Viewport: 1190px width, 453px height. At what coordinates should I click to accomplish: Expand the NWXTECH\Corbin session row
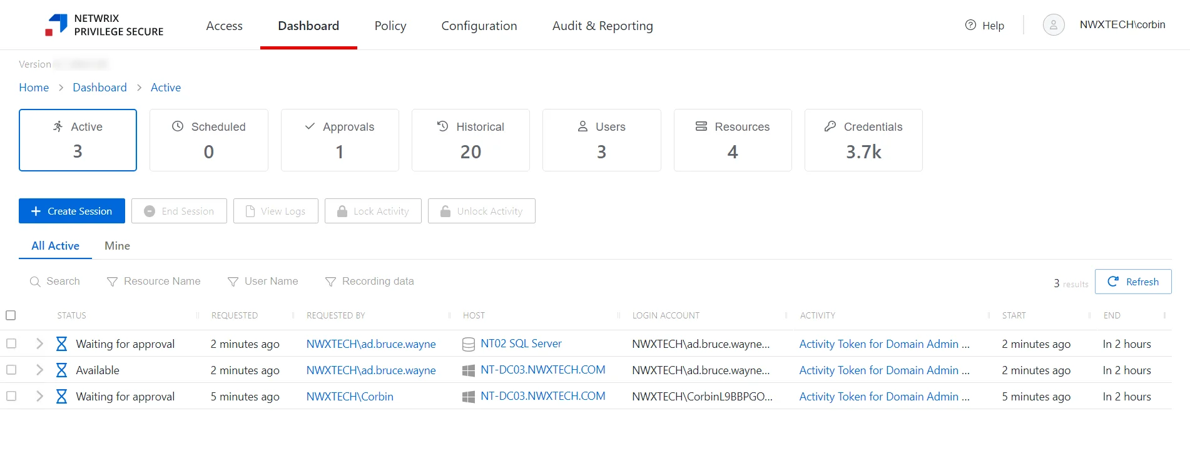coord(39,396)
